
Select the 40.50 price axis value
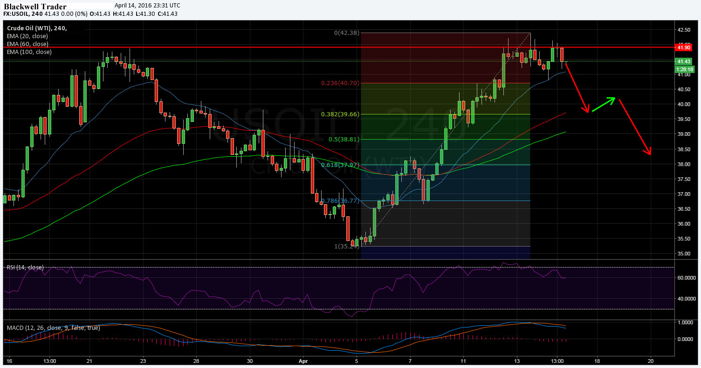pyautogui.click(x=684, y=89)
